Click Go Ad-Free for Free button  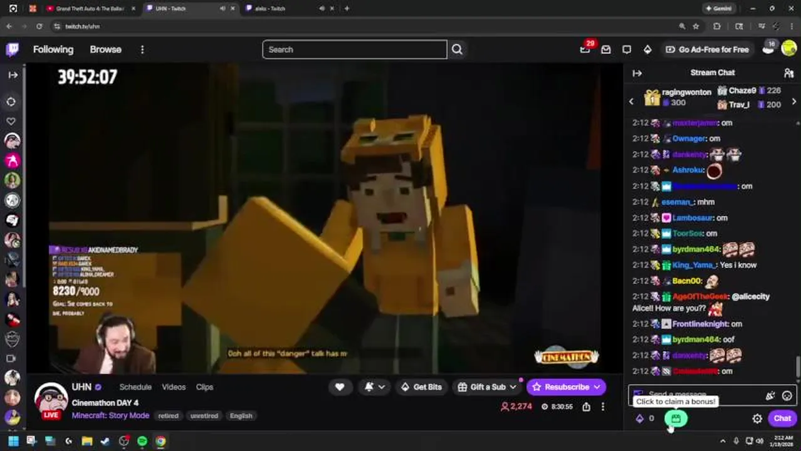[x=707, y=49]
